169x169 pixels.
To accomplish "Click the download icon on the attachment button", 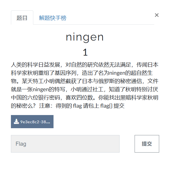I will point(16,122).
